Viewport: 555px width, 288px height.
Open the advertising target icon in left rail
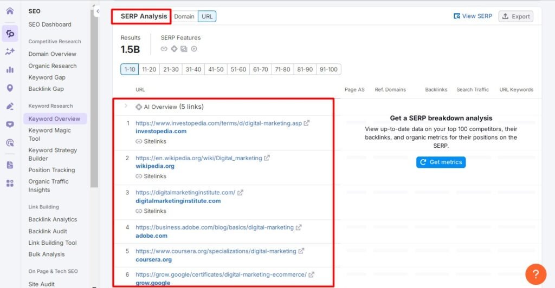10,143
